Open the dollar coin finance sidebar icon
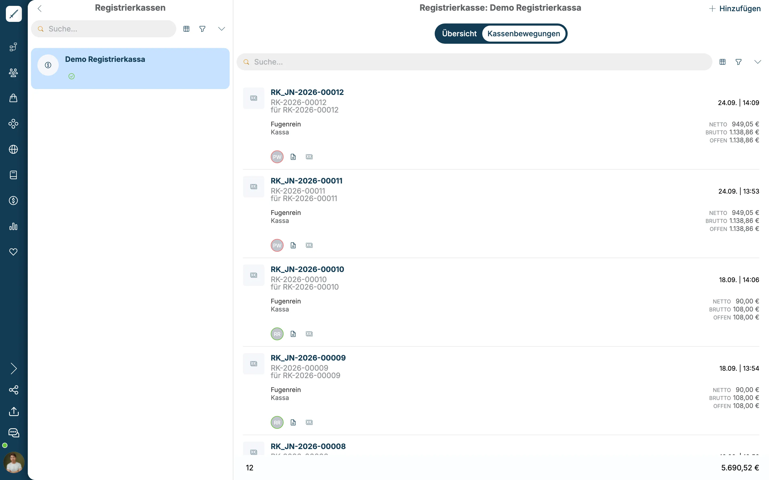Image resolution: width=769 pixels, height=480 pixels. [x=13, y=201]
